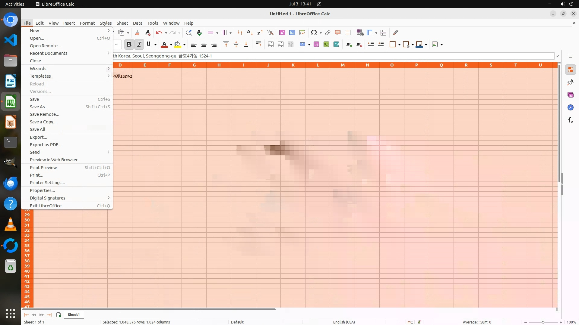This screenshot has width=579, height=325.
Task: Click the Sort Ascending icon
Action: coord(250,32)
